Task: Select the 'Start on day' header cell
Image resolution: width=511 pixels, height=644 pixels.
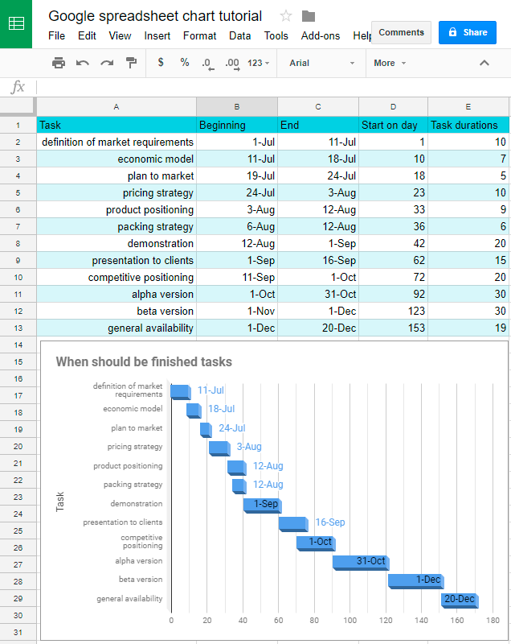Action: (394, 125)
